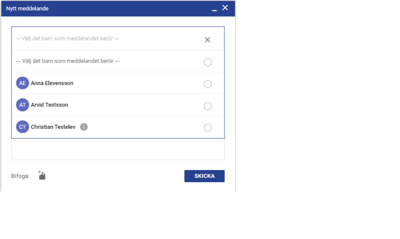Click the AT avatar for Arvid Testsson

[22, 105]
